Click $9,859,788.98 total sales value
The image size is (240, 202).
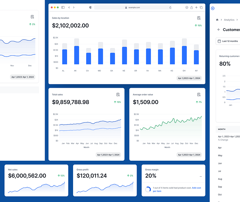pyautogui.click(x=71, y=102)
